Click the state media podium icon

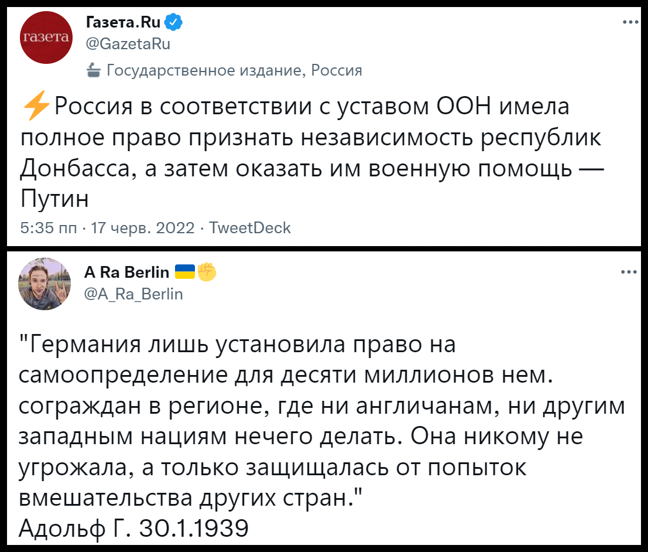[93, 71]
